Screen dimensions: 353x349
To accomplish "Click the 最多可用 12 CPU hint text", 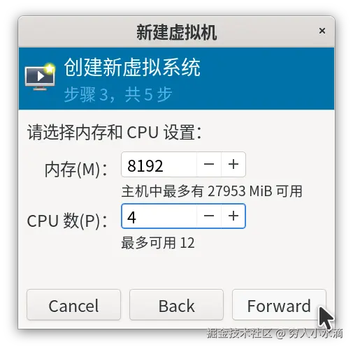I will click(158, 243).
